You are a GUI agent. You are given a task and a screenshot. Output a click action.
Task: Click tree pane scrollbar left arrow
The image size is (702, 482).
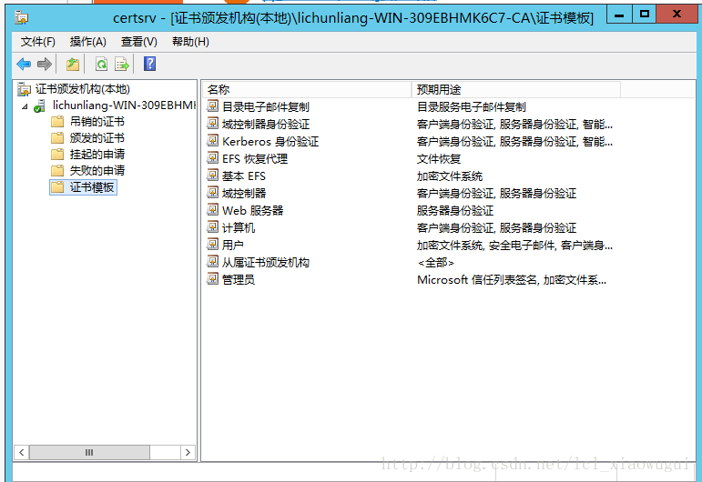(21, 453)
